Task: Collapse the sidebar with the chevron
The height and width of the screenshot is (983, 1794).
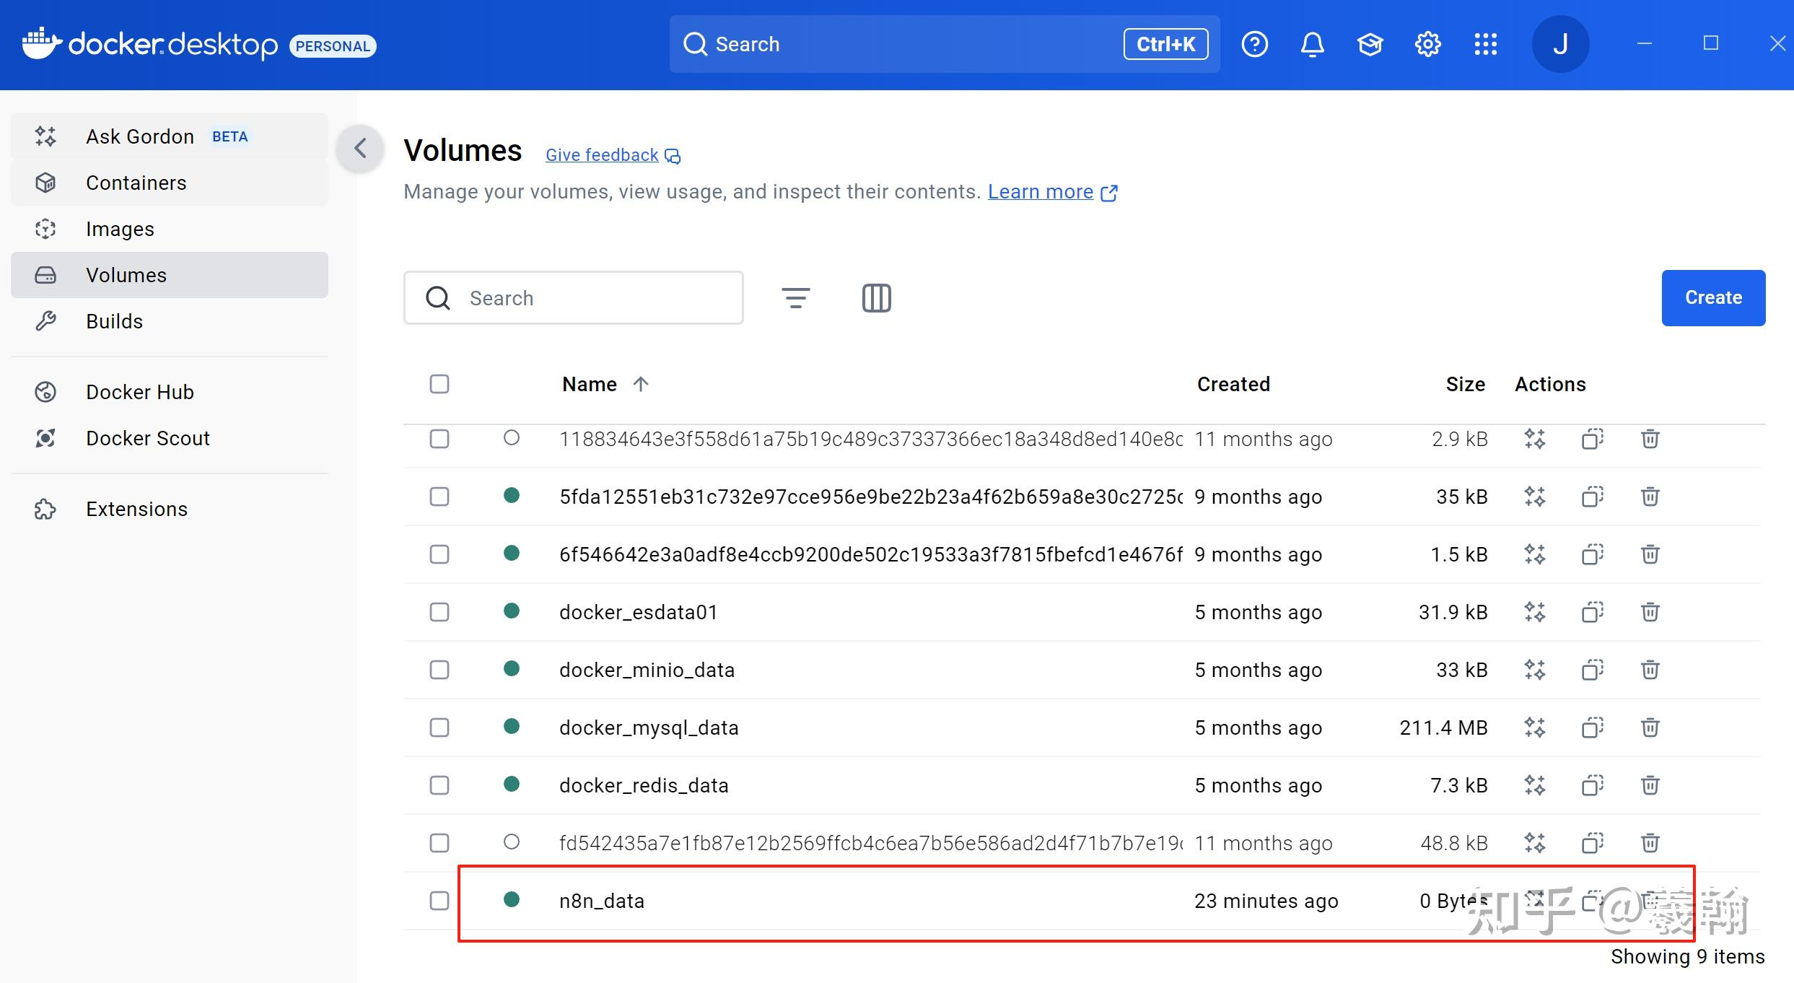Action: pos(359,148)
